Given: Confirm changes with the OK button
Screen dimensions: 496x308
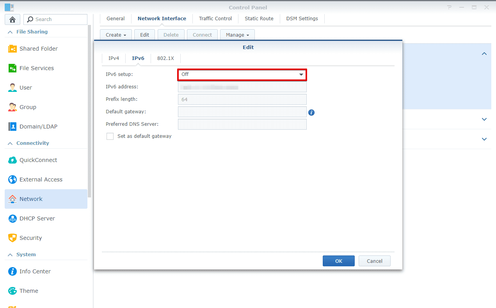Looking at the screenshot, I should [x=338, y=261].
